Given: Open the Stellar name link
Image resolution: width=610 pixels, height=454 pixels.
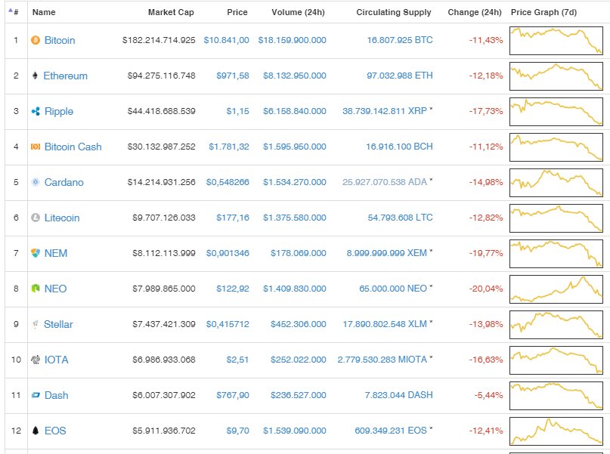Looking at the screenshot, I should 58,324.
